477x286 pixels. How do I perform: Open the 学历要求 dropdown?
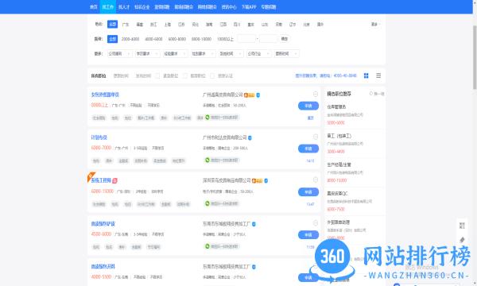148,53
